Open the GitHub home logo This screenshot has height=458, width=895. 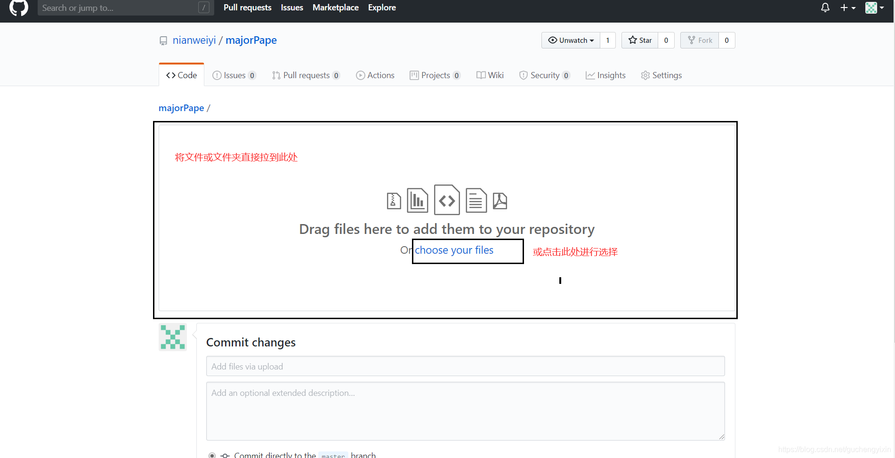point(19,7)
